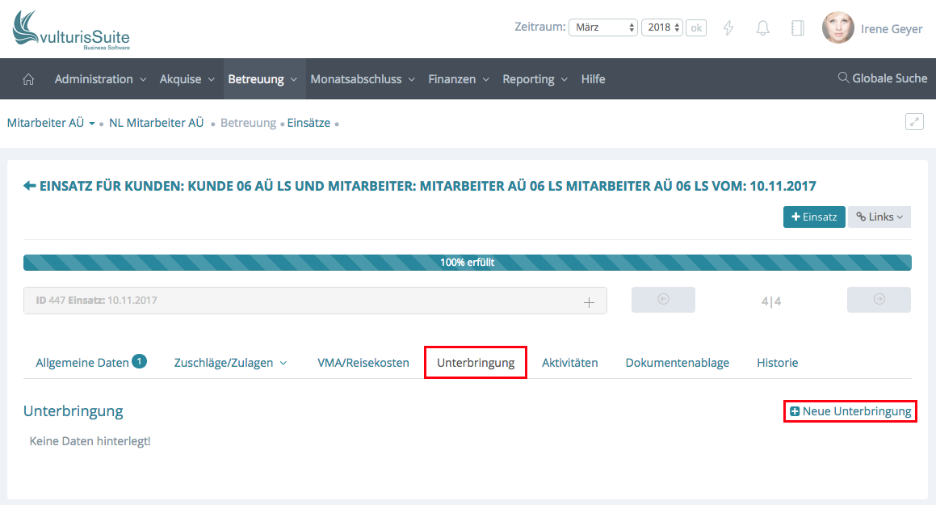Viewport: 936px width, 505px height.
Task: Click the 100% erfüllt progress bar
Action: click(467, 263)
